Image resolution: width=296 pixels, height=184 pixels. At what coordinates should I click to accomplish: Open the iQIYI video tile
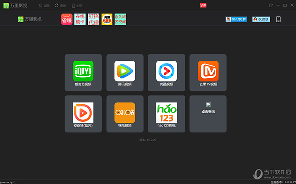pos(83,72)
